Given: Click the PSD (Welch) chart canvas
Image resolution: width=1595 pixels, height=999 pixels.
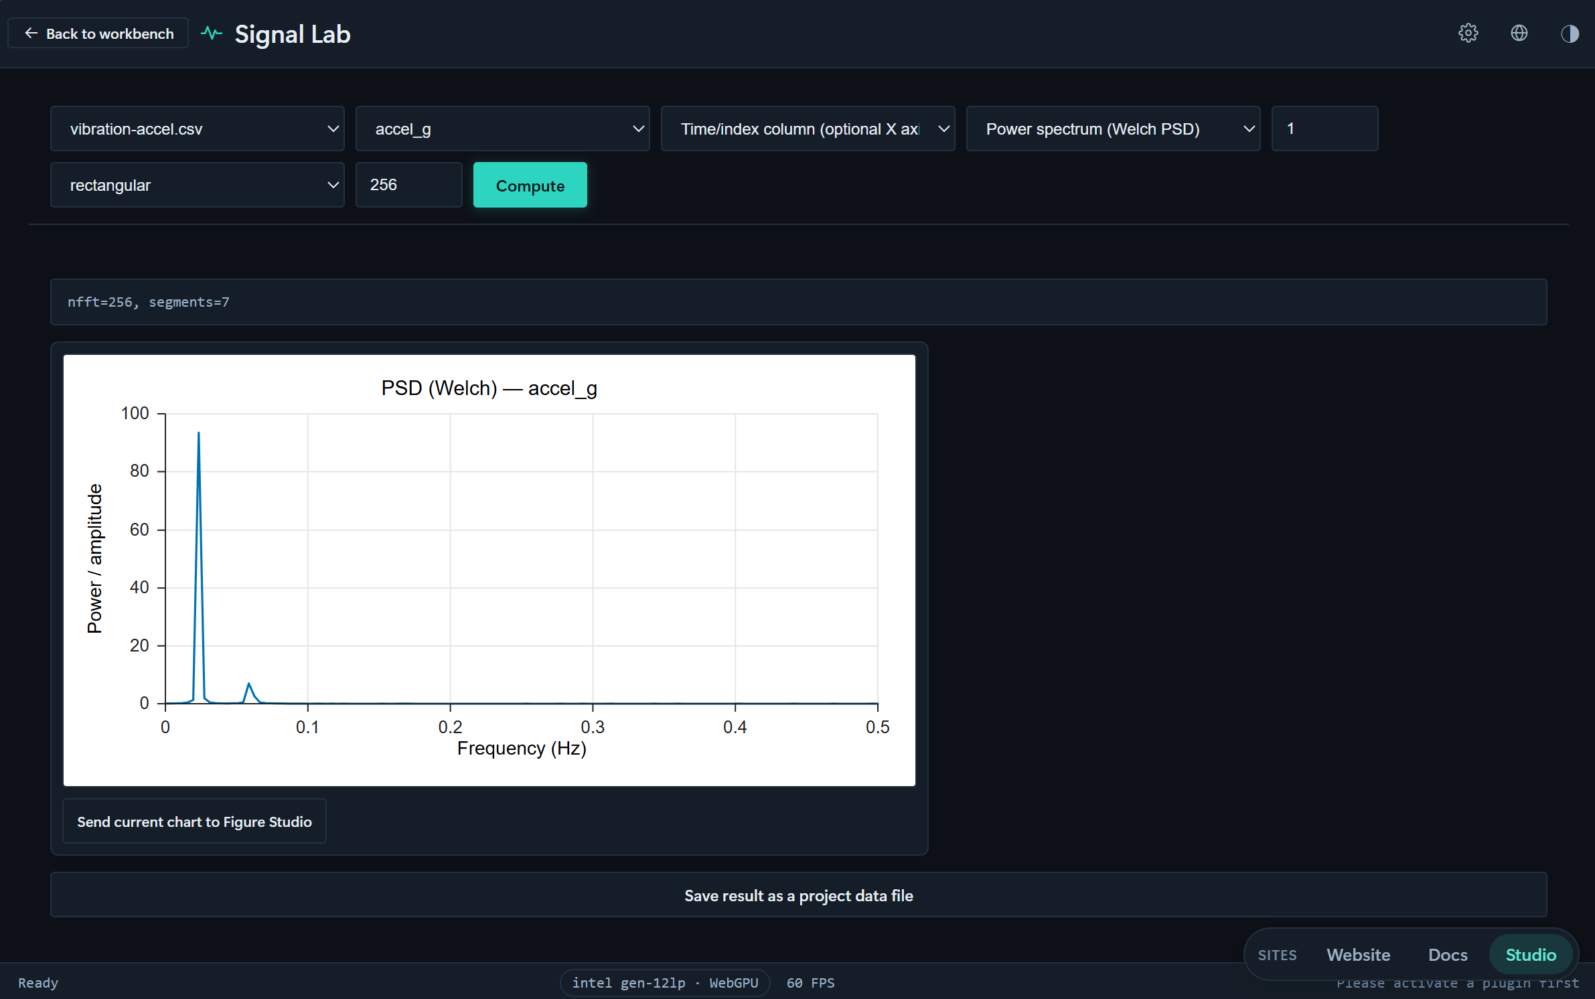Looking at the screenshot, I should point(489,570).
